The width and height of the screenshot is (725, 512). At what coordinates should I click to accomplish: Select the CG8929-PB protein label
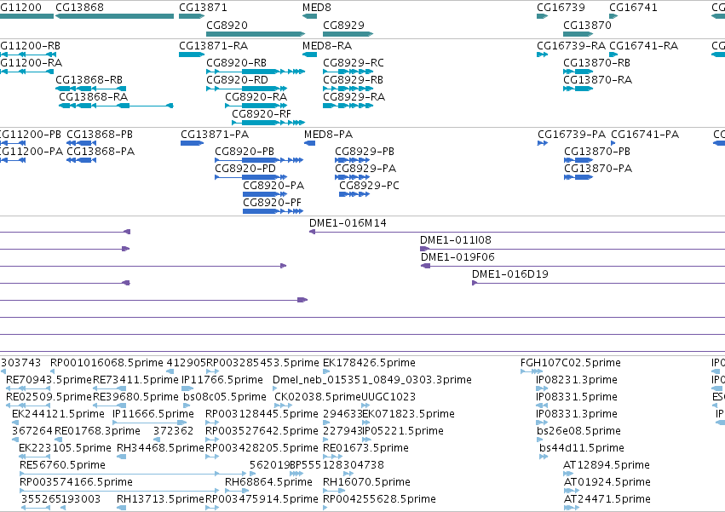pos(365,152)
